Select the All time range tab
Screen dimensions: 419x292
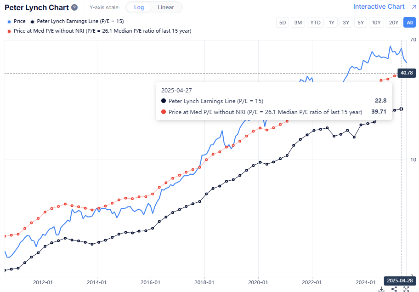(x=409, y=22)
